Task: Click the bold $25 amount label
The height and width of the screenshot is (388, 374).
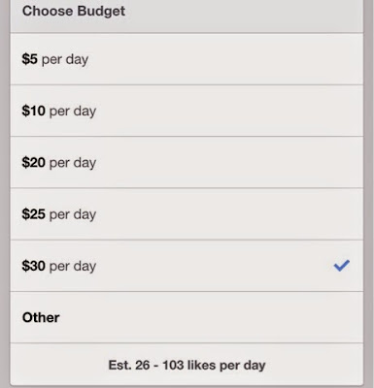Action: click(34, 214)
